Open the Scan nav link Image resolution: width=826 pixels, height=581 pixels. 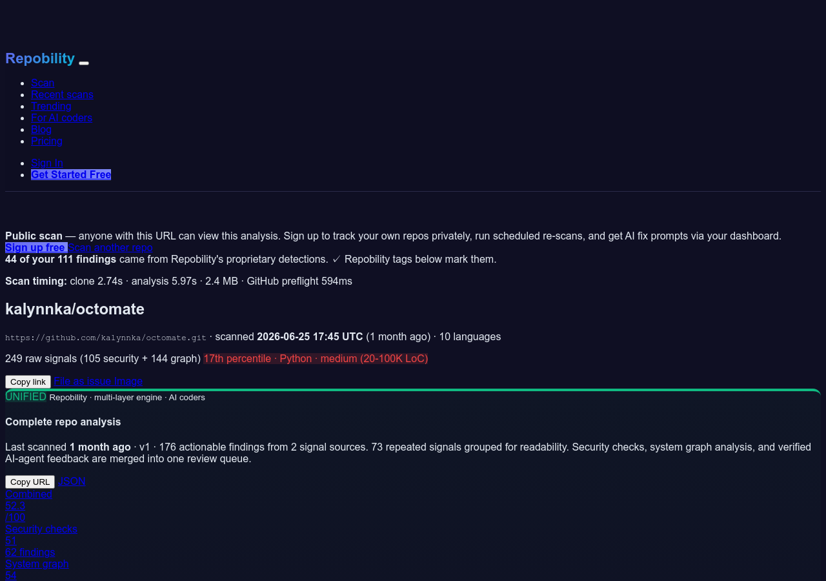[43, 83]
